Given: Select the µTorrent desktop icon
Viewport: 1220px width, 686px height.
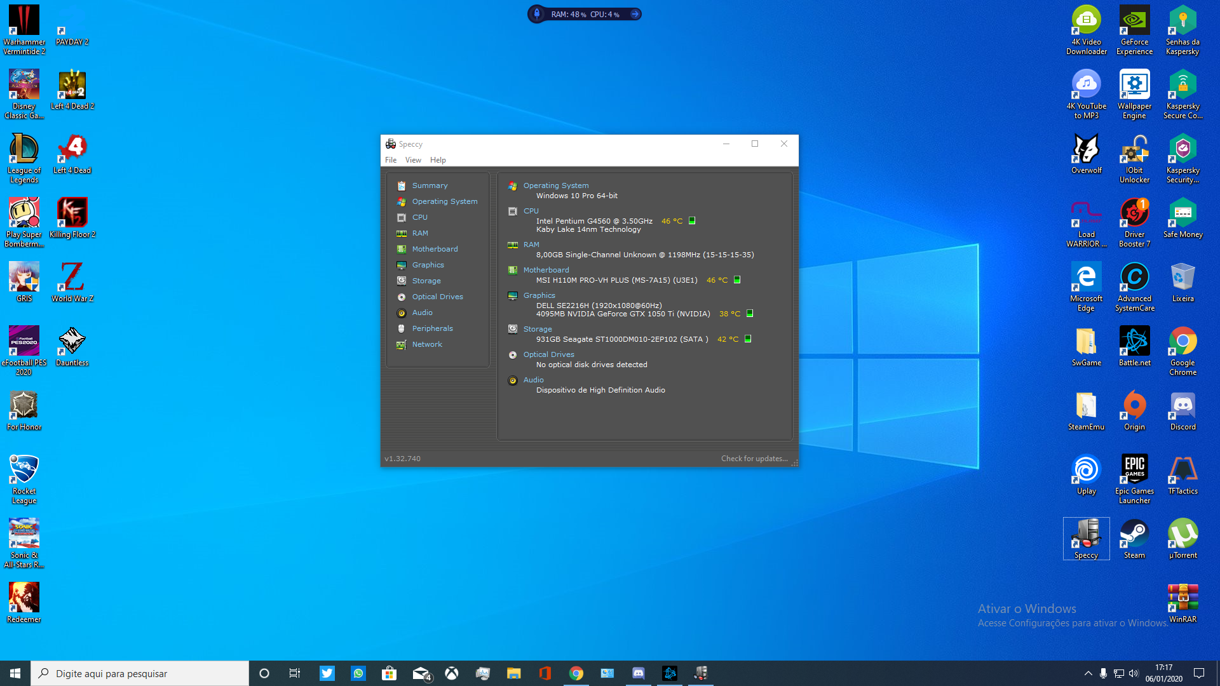Looking at the screenshot, I should click(x=1183, y=539).
